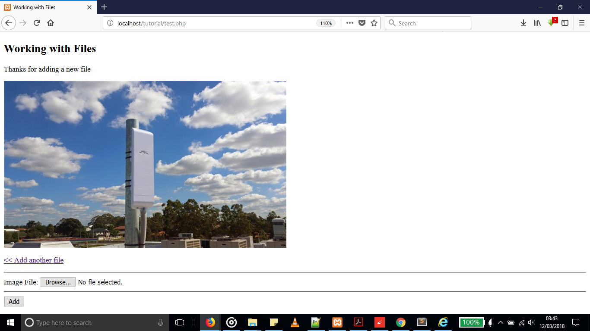This screenshot has height=331, width=590.
Task: Click the No file selected text
Action: point(100,282)
